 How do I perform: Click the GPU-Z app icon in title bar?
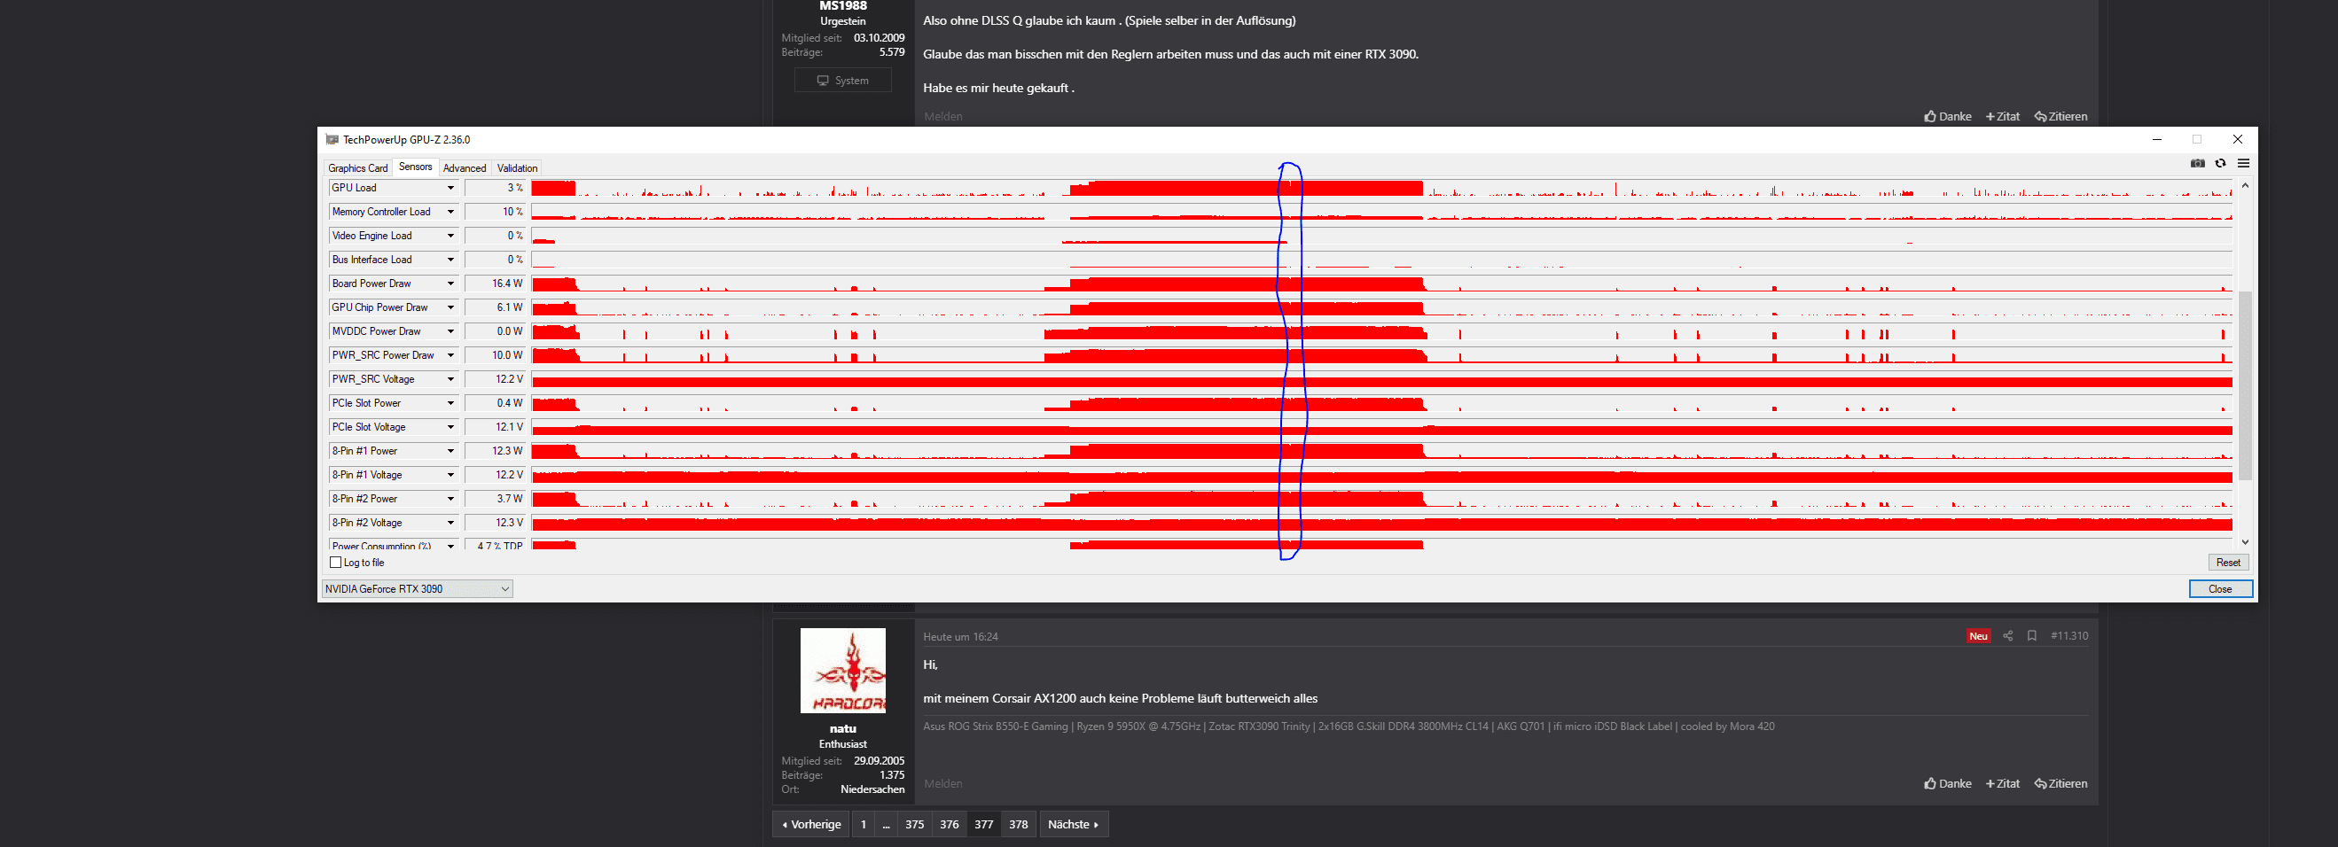pyautogui.click(x=332, y=140)
